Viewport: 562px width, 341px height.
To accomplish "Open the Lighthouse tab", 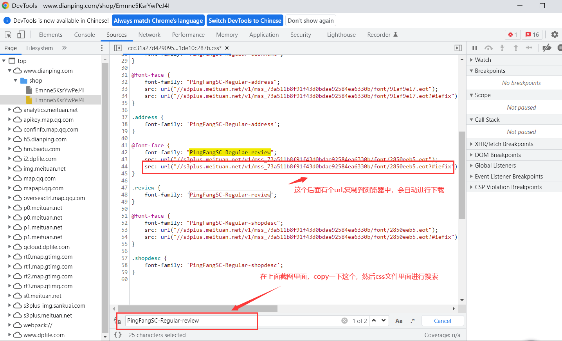I will [x=341, y=34].
